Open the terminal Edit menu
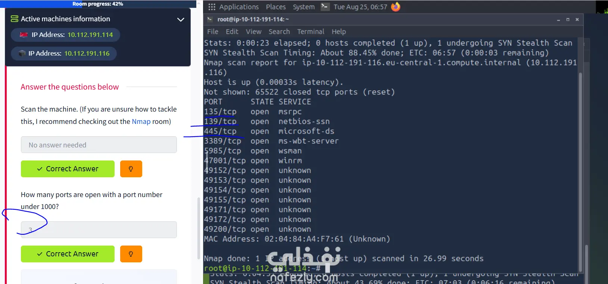 tap(232, 32)
